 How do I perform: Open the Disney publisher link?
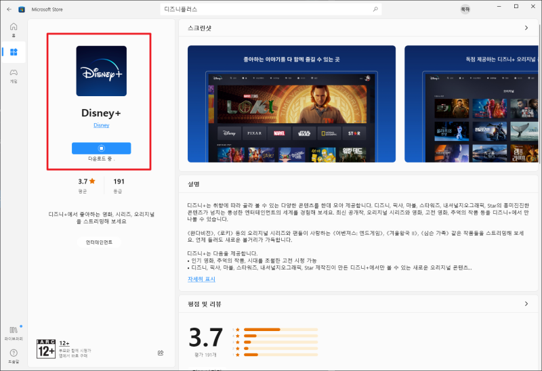pos(101,125)
